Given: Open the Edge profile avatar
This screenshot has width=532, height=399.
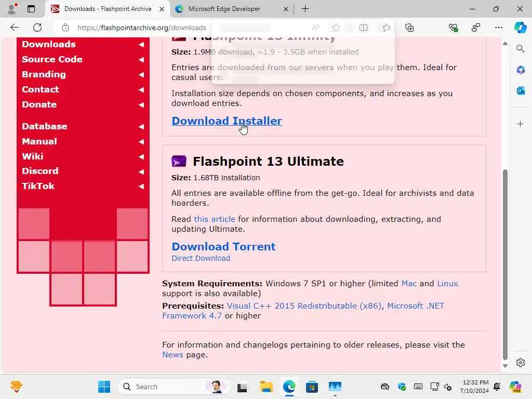Looking at the screenshot, I should (x=12, y=8).
